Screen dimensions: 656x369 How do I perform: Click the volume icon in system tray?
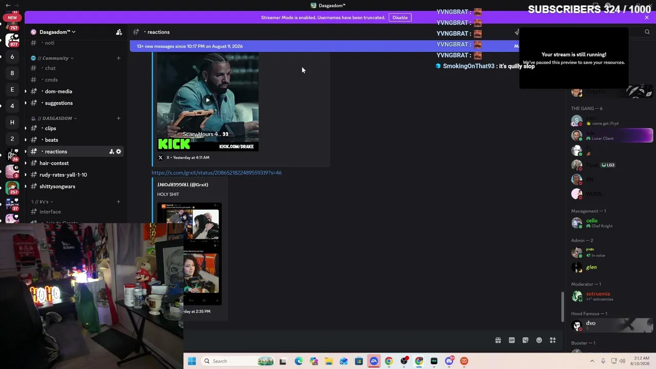623,361
